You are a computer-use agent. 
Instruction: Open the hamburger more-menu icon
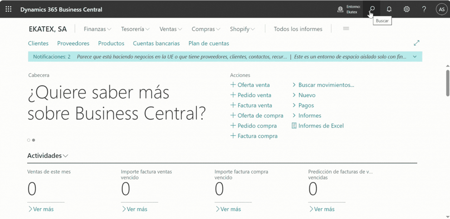click(346, 29)
